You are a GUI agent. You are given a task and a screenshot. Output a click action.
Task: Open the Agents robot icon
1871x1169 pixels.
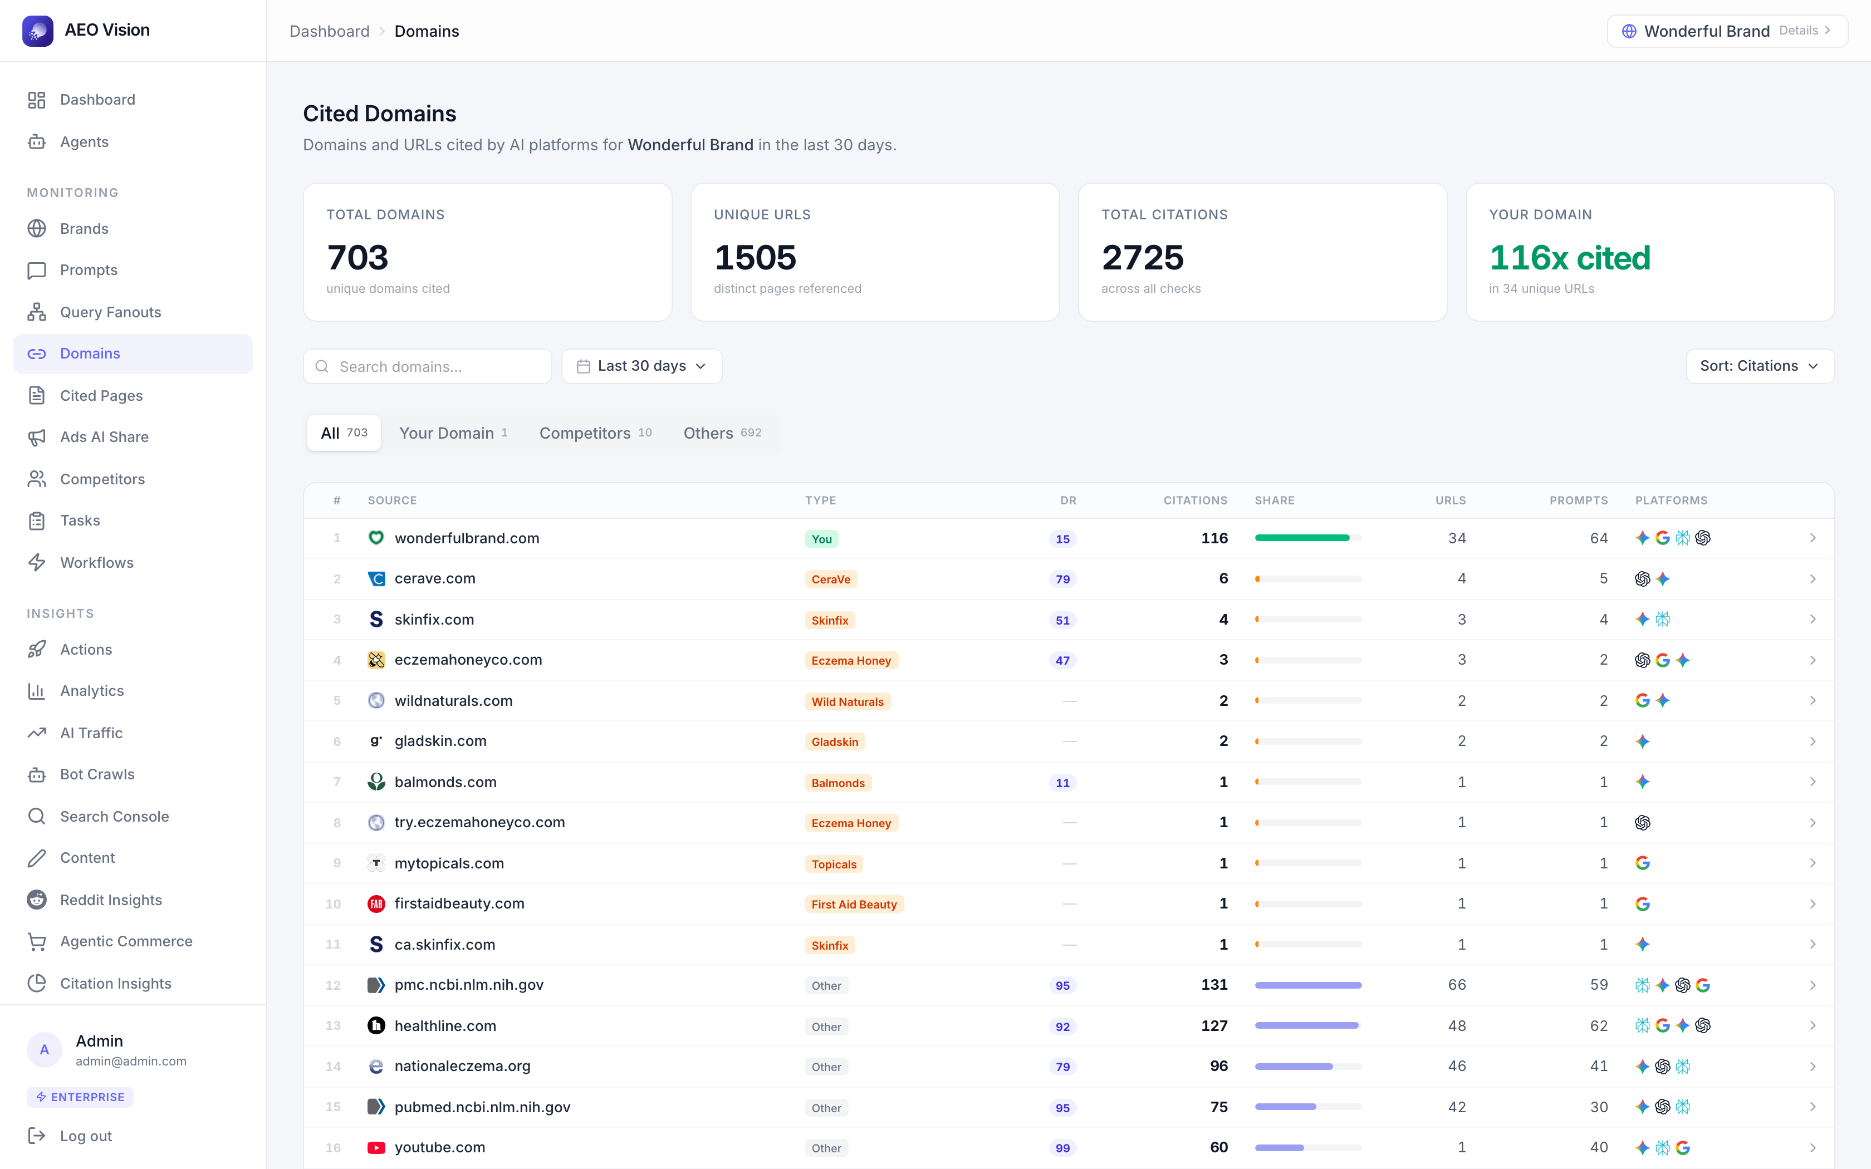click(x=36, y=141)
